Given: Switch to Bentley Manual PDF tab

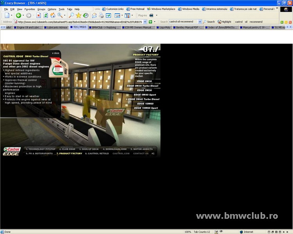Looking at the screenshot, I should tap(188, 27).
